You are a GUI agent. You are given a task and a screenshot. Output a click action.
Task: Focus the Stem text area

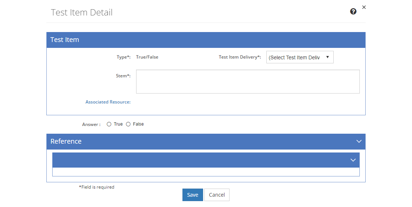[248, 81]
